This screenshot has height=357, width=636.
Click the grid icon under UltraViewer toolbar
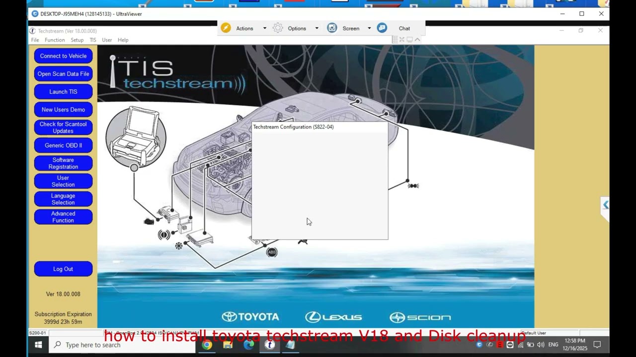(x=395, y=40)
